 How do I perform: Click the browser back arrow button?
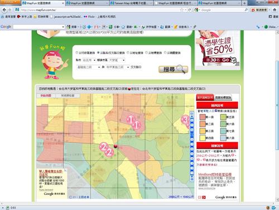click(4, 10)
